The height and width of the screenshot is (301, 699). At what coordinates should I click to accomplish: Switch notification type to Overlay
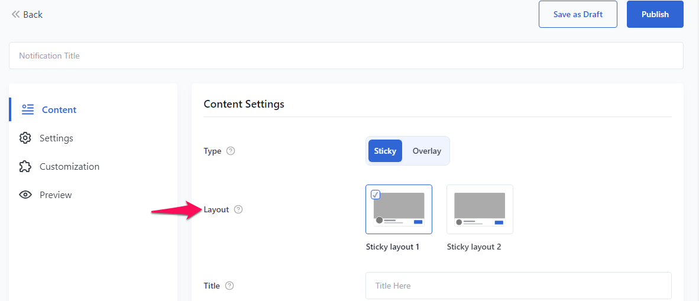(426, 151)
